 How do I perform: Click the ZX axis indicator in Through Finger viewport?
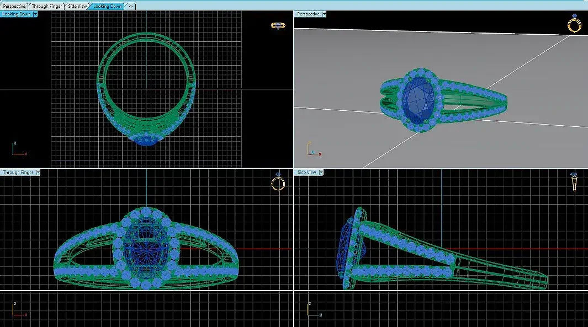(x=19, y=310)
